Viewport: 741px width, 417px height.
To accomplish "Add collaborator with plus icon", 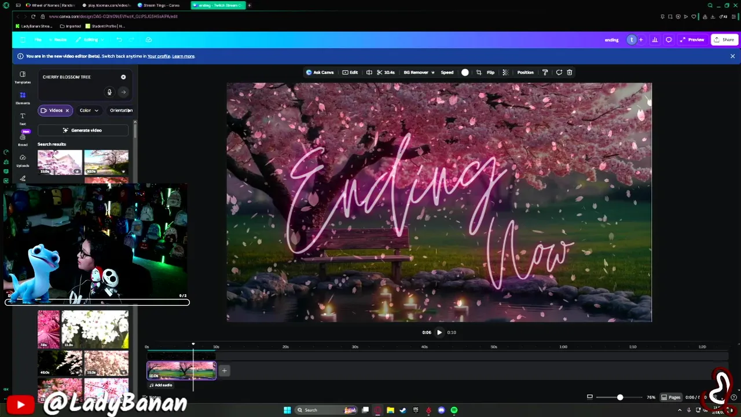I will 641,40.
